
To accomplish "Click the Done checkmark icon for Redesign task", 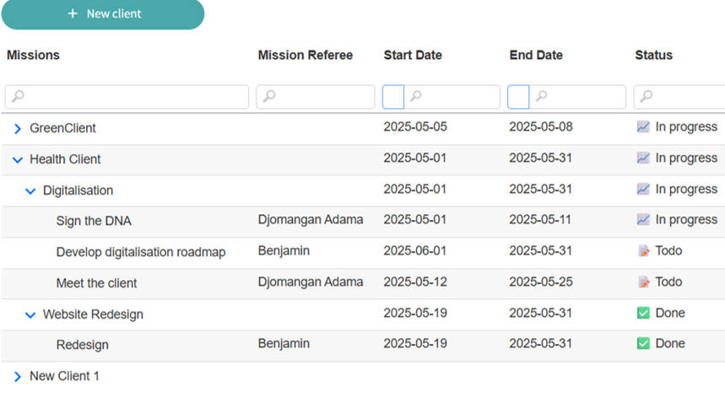I will 643,344.
